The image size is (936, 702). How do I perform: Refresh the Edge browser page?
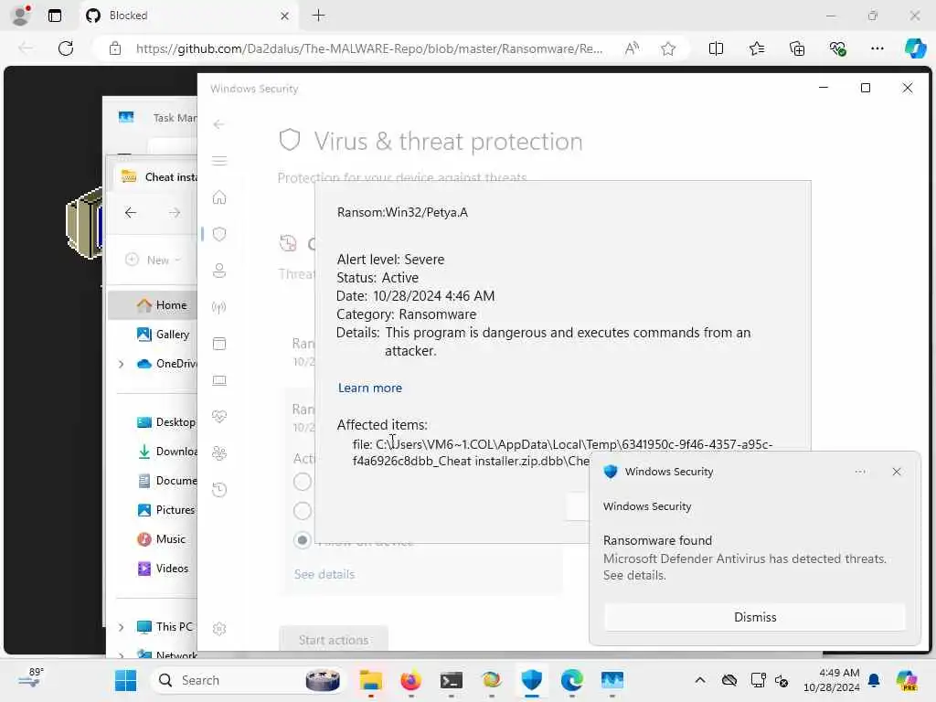(x=66, y=48)
